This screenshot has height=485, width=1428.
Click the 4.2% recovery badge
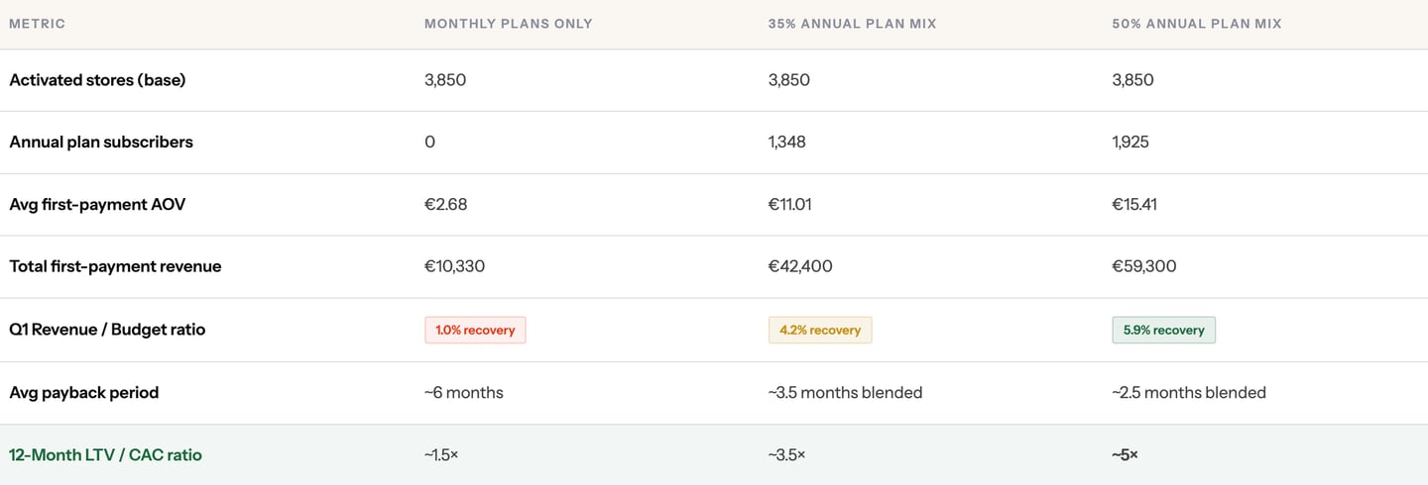point(819,330)
